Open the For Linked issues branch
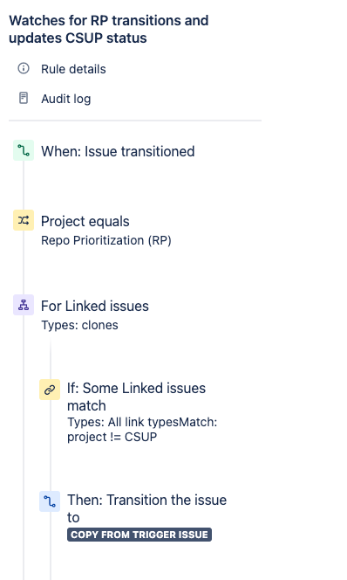The width and height of the screenshot is (347, 580). 95,306
